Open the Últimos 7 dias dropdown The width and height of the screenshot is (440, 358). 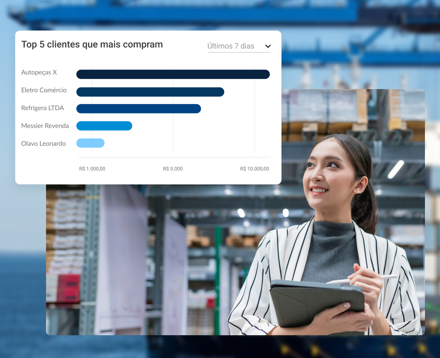click(238, 46)
